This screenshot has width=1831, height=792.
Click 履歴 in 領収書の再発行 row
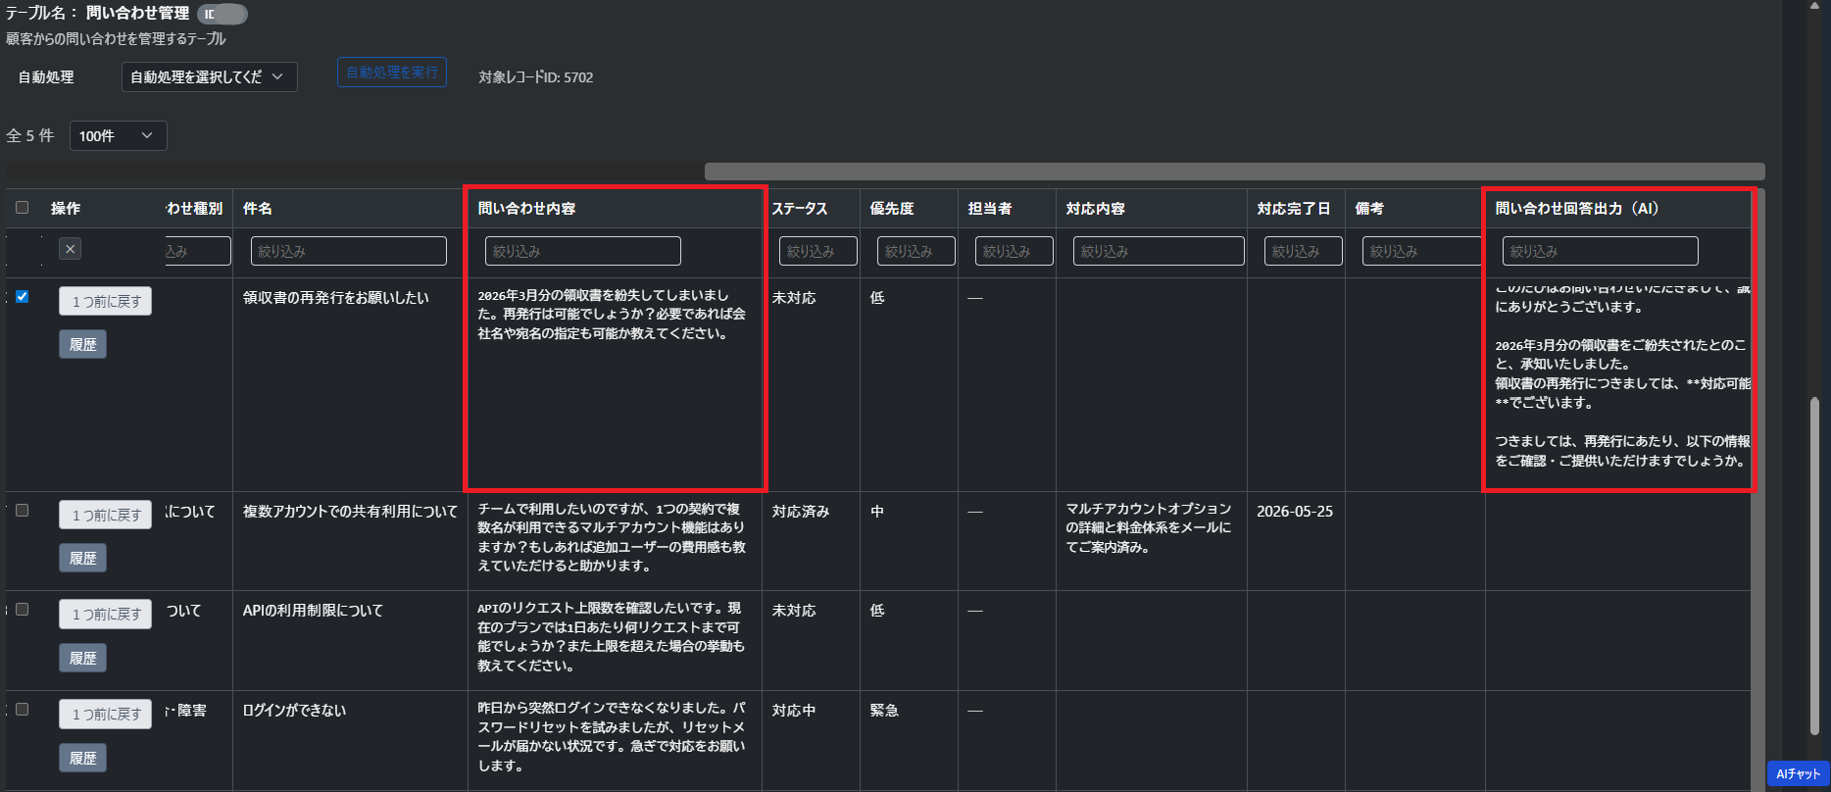(82, 344)
